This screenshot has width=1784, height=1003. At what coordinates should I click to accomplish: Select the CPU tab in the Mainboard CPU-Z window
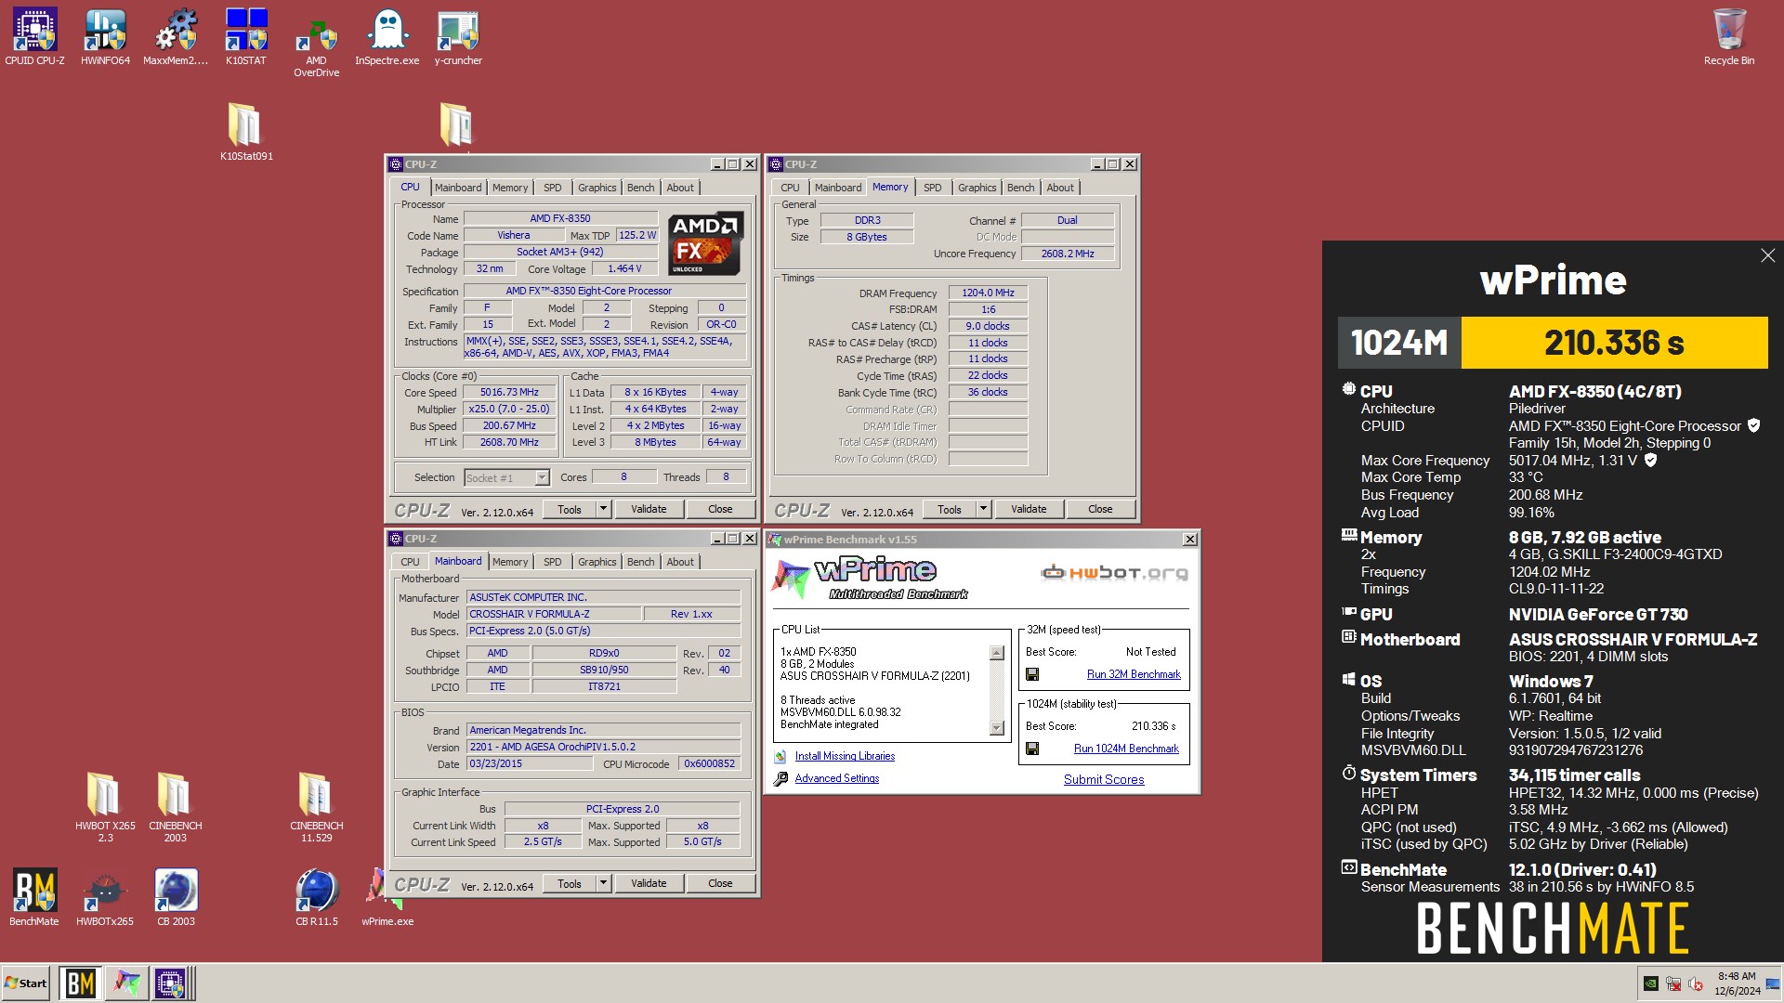tap(410, 562)
